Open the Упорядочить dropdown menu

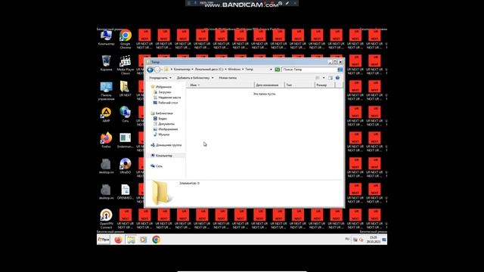(160, 78)
